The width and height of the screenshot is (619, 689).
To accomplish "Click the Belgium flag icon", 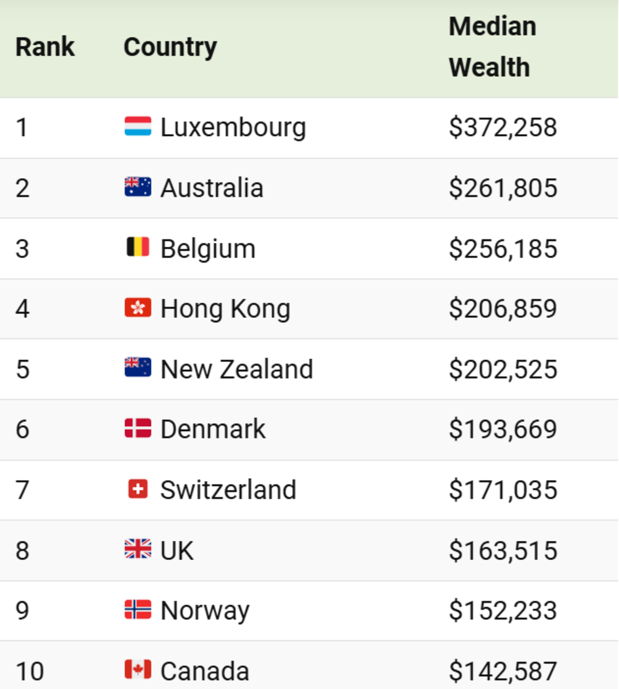I will pos(137,247).
